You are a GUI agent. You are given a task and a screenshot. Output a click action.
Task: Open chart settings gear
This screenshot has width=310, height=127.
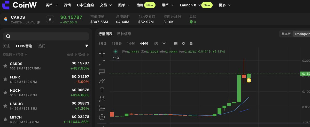[x=183, y=43]
